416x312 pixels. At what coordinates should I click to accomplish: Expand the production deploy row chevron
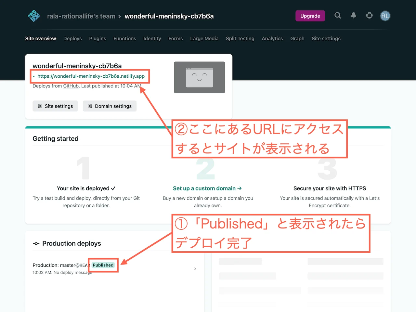pos(195,269)
